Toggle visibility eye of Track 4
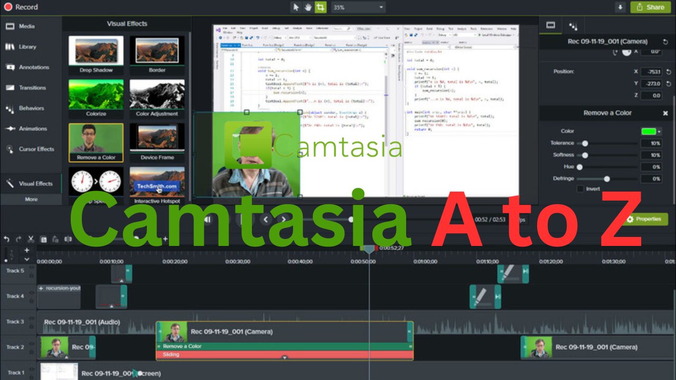The width and height of the screenshot is (676, 380). coord(31,292)
